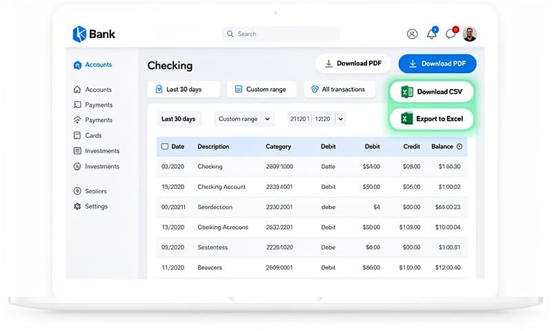The image size is (552, 331).
Task: Open the user profile circle icon
Action: tap(412, 34)
